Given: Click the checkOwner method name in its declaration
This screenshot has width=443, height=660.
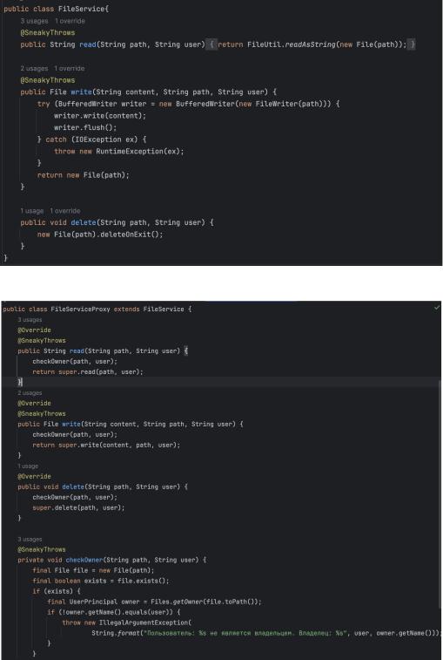Looking at the screenshot, I should pos(84,560).
